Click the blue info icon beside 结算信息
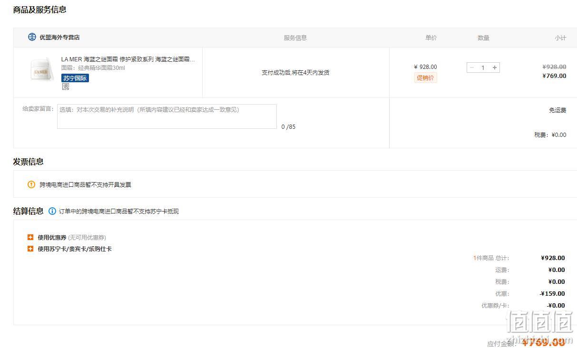 [x=52, y=211]
